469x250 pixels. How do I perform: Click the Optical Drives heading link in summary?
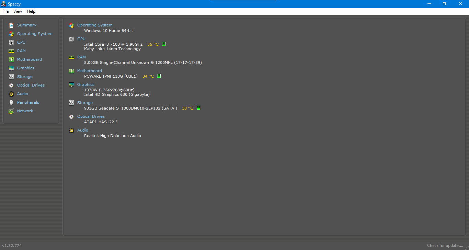tap(91, 116)
